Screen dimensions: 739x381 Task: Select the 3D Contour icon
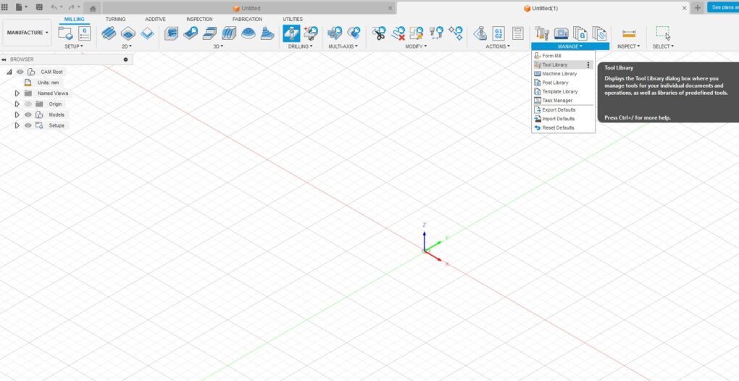[x=267, y=33]
